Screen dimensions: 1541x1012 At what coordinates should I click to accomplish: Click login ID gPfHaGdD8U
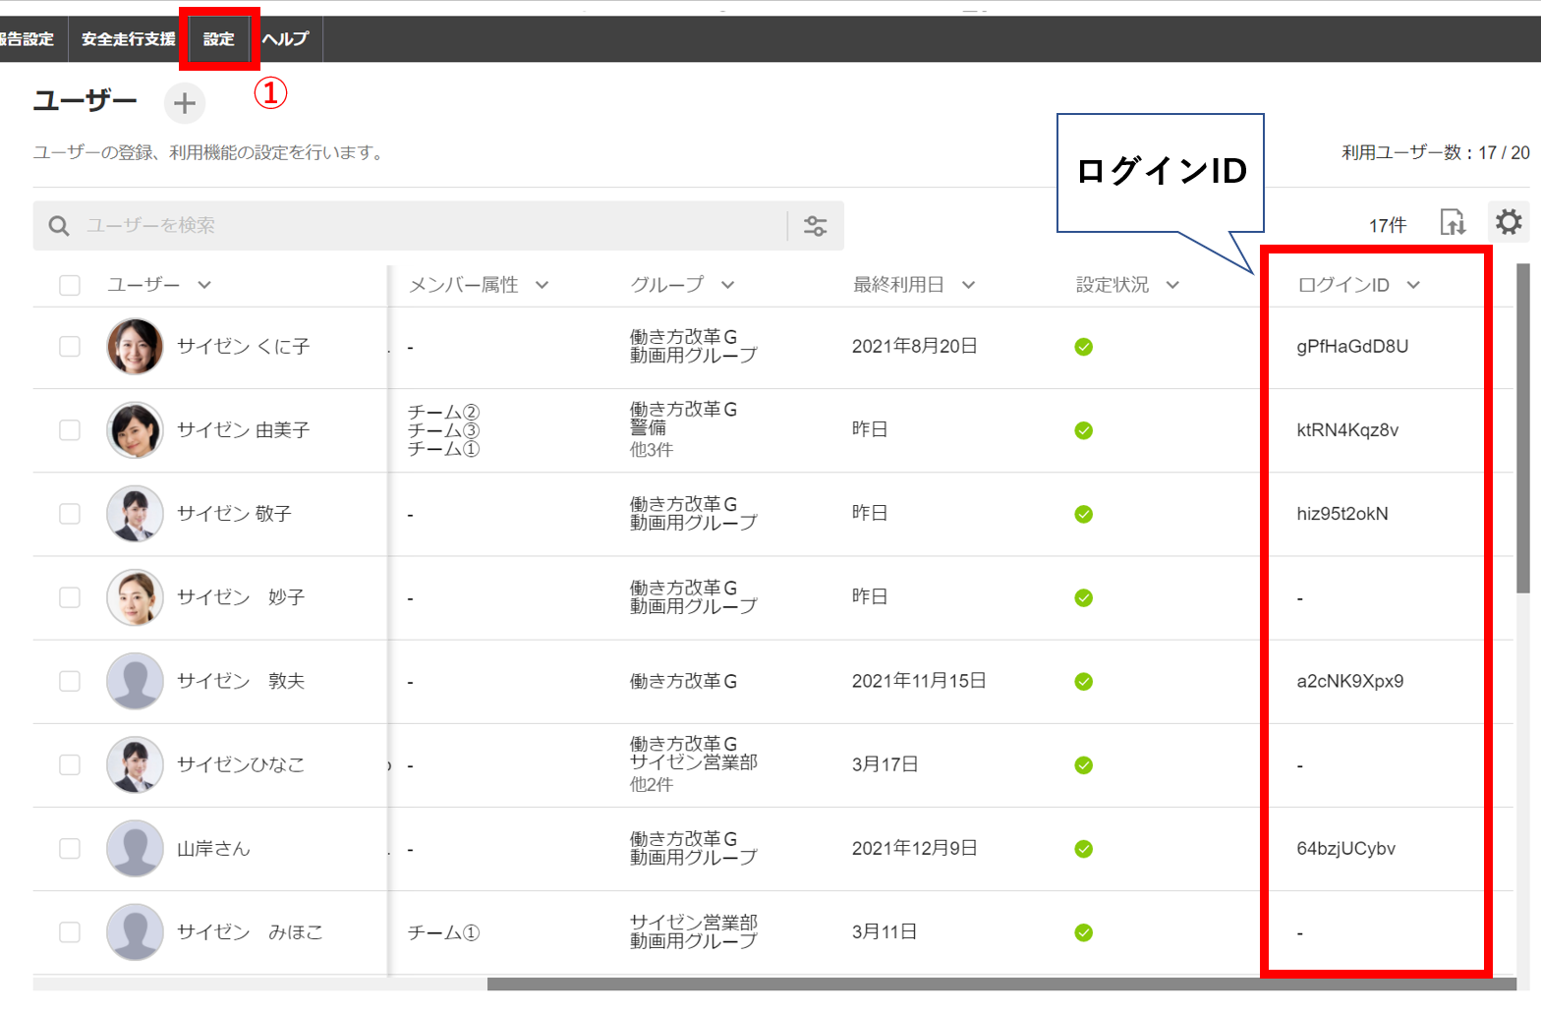coord(1352,347)
